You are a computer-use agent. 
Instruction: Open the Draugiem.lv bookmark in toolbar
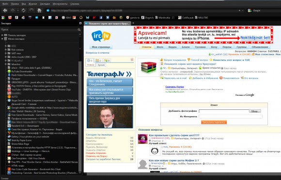(148, 17)
